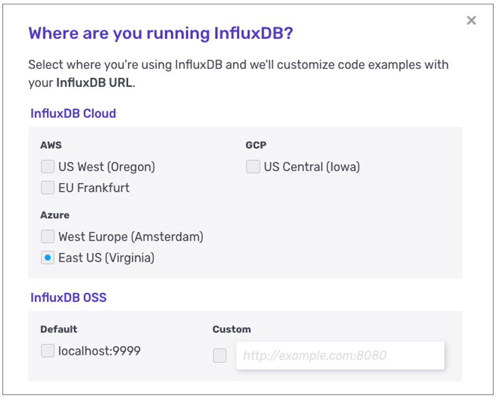
Task: Click the "US Central (Iowa)" label text
Action: point(311,167)
